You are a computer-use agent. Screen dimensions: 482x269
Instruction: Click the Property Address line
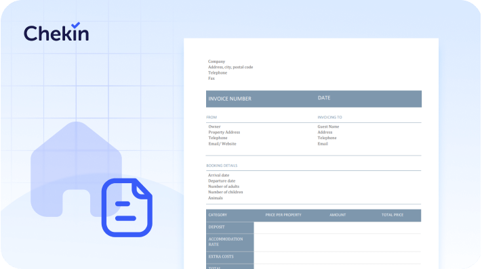224,132
